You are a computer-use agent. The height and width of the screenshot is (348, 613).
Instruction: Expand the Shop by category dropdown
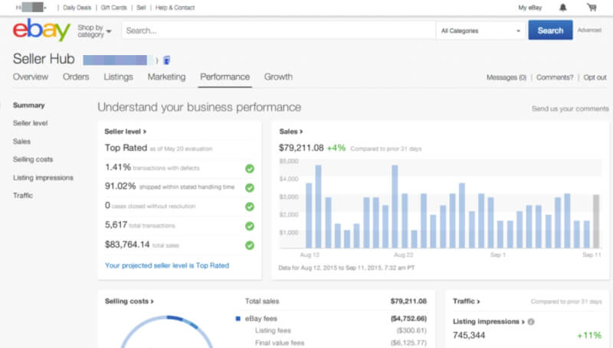tap(94, 31)
